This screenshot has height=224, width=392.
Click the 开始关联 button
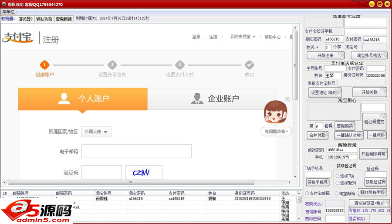click(369, 92)
